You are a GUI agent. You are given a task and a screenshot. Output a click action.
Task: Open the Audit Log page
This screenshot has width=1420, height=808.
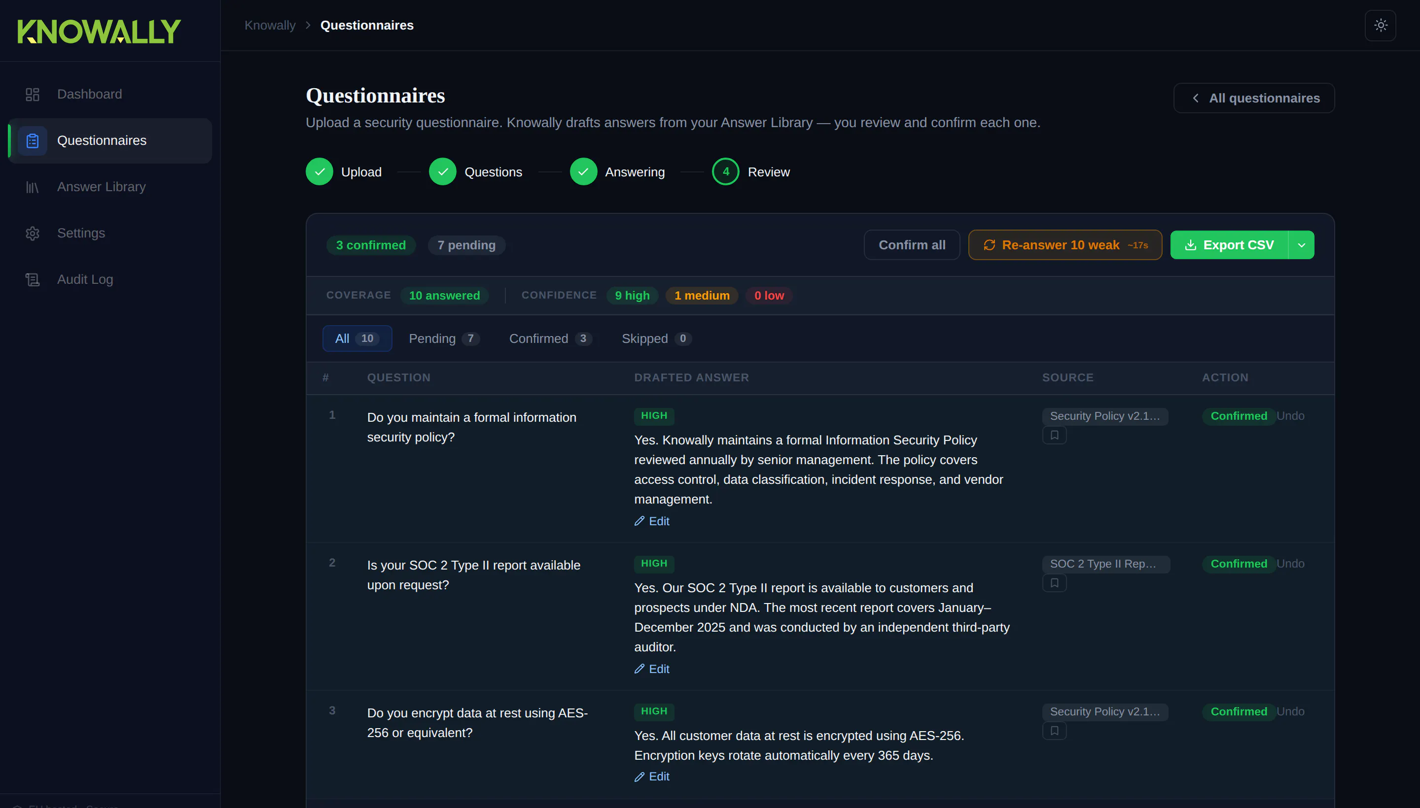point(110,279)
